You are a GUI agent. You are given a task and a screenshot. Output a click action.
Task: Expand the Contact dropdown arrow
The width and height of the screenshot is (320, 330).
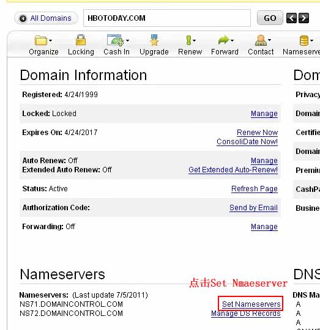click(269, 40)
